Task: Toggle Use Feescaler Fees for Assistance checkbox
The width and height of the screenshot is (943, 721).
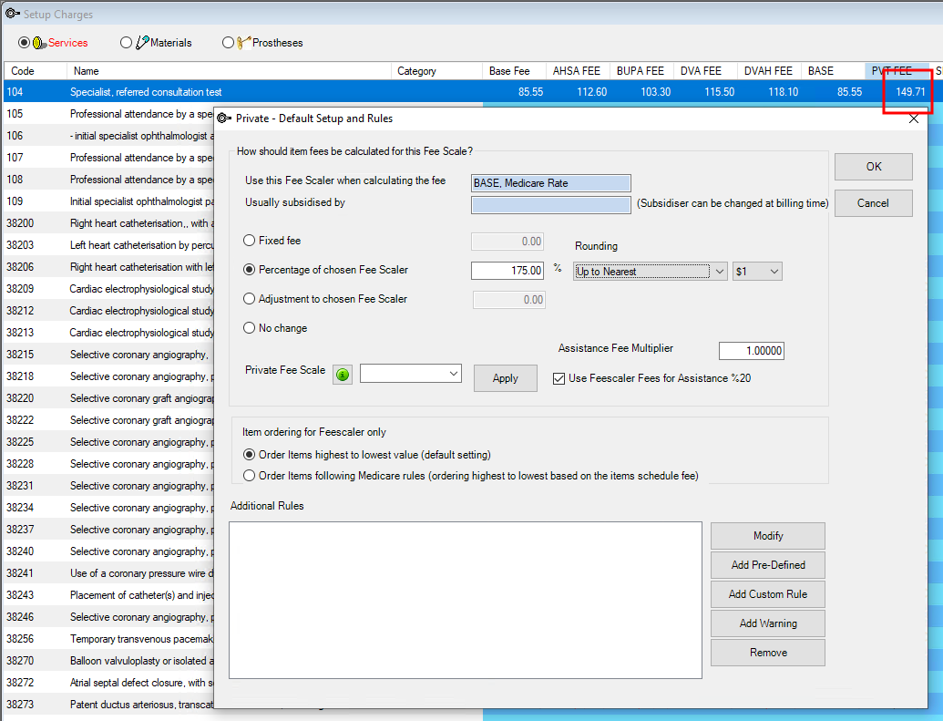Action: tap(559, 378)
